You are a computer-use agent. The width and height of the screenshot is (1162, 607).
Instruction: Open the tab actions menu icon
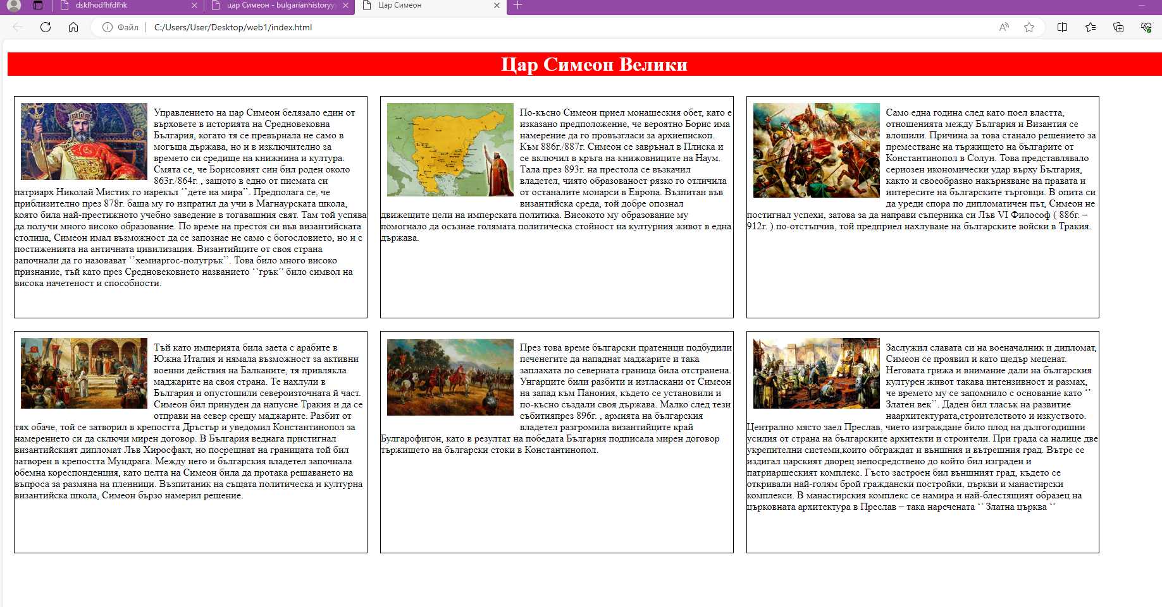[x=38, y=5]
